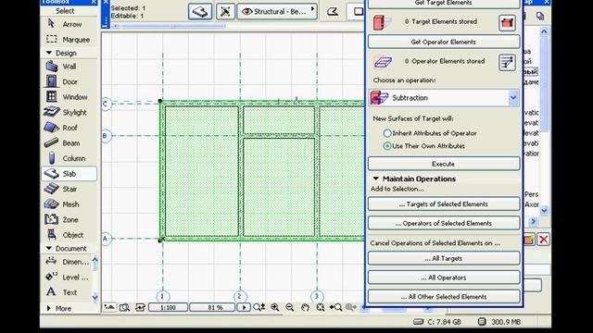Click the toolbox Document scroll down arrow
This screenshot has width=593, height=333.
[95, 297]
